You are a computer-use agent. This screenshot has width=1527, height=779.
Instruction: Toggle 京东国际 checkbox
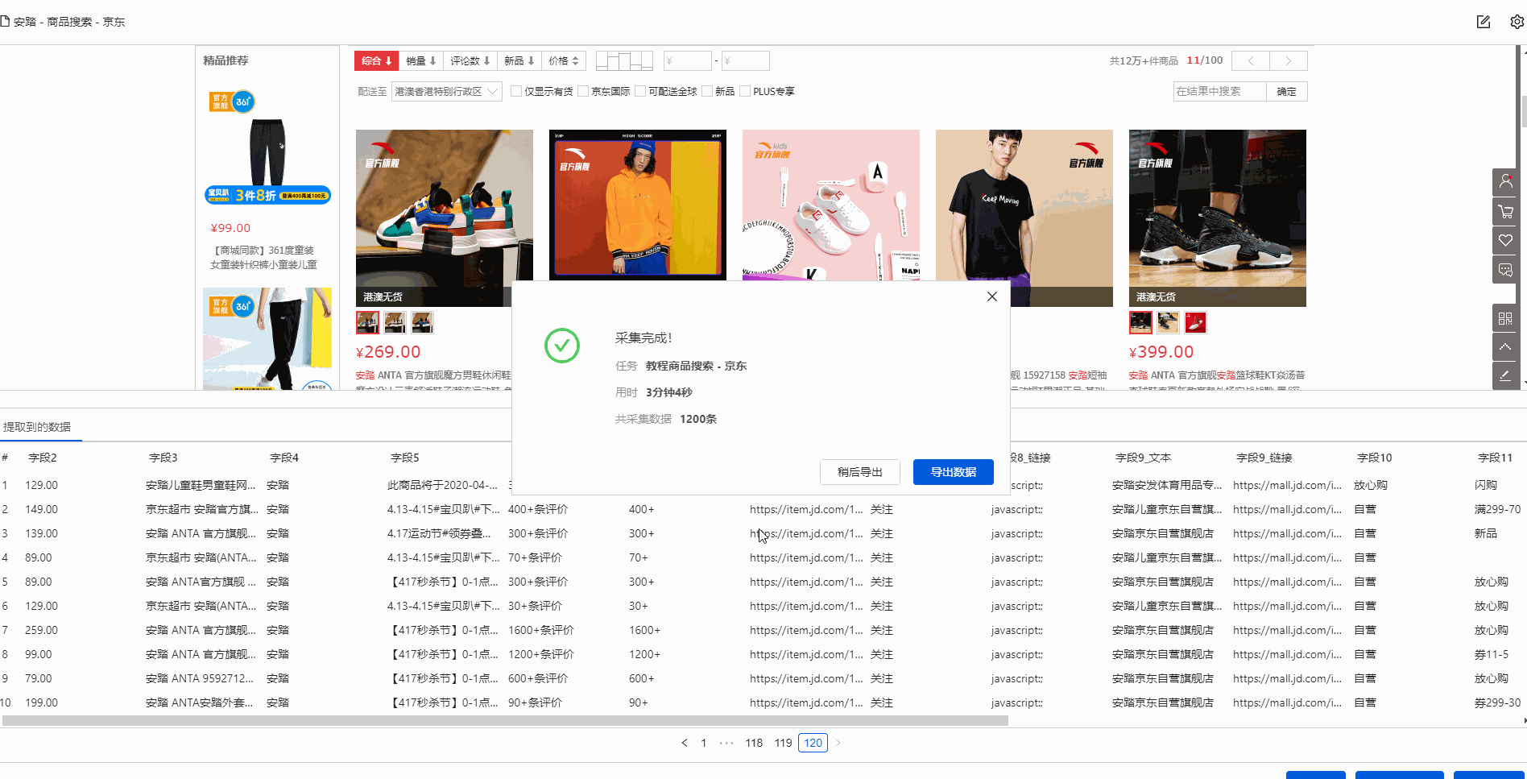tap(583, 91)
